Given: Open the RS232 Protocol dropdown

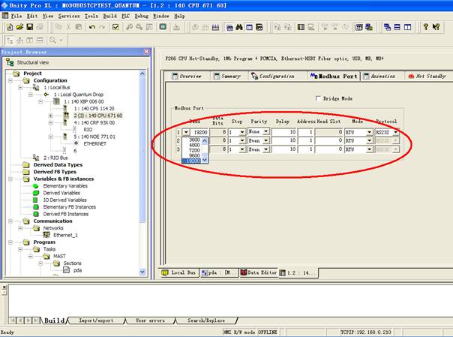Looking at the screenshot, I should 396,131.
